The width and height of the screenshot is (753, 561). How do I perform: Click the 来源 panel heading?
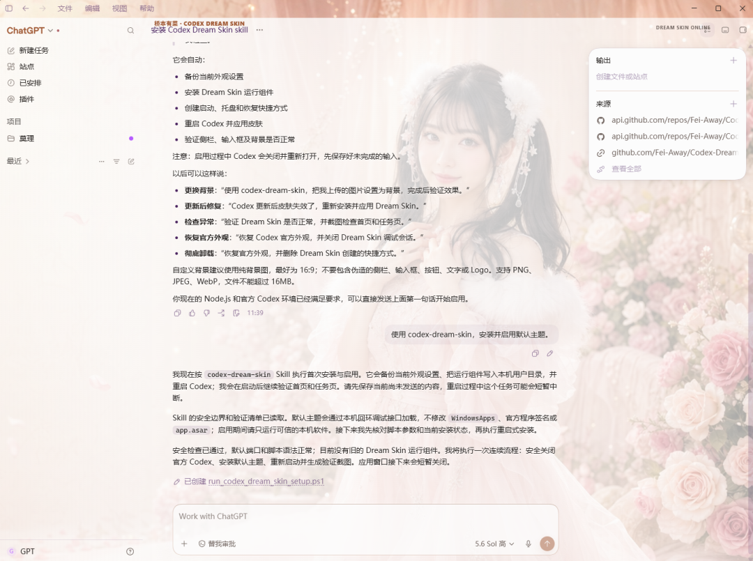[x=603, y=104]
